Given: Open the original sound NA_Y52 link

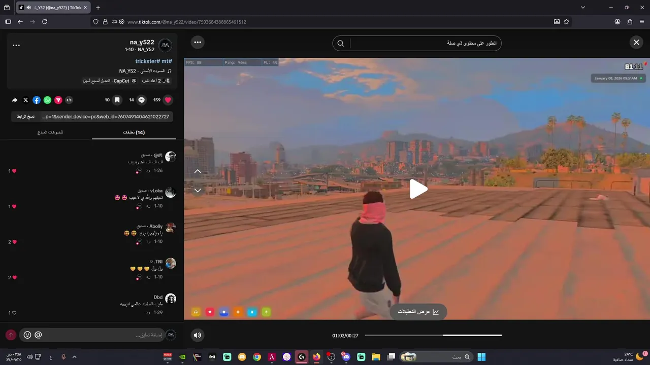Looking at the screenshot, I should [x=145, y=71].
